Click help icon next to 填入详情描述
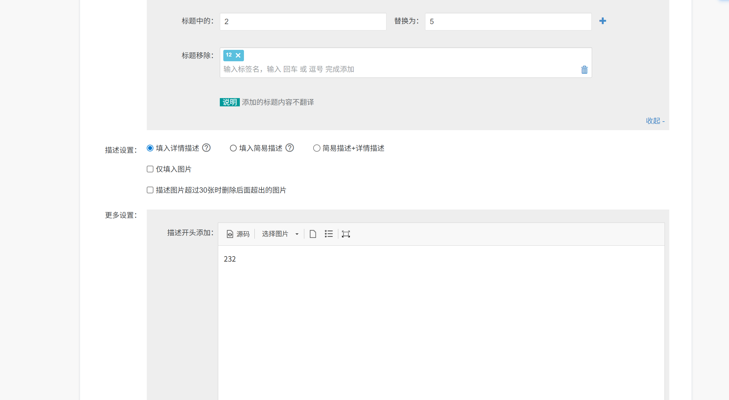The image size is (729, 400). 206,148
